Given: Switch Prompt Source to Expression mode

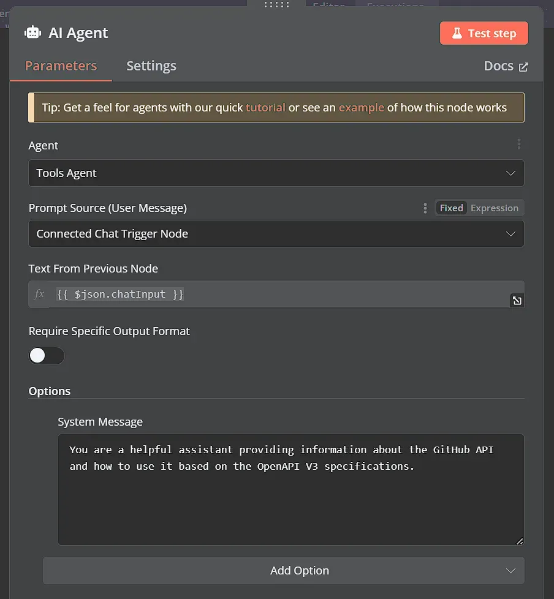Looking at the screenshot, I should 495,208.
